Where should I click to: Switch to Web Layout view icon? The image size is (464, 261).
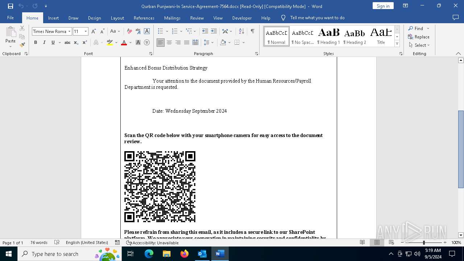tap(391, 243)
